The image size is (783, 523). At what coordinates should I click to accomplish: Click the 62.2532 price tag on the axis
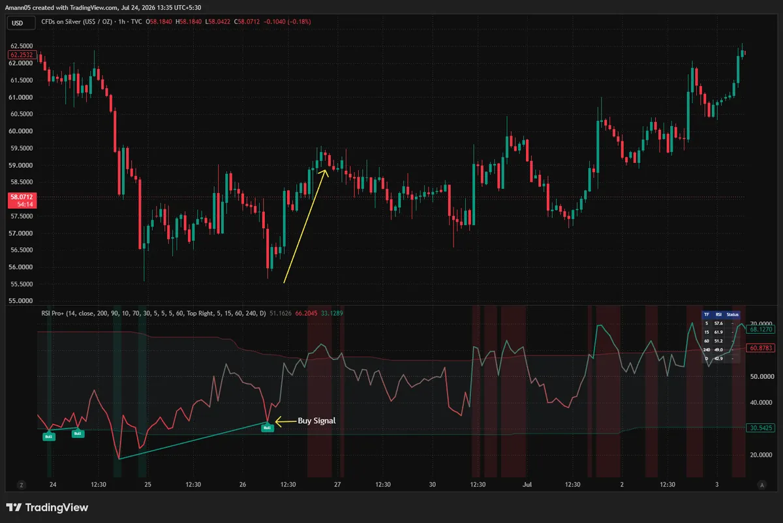tap(22, 55)
